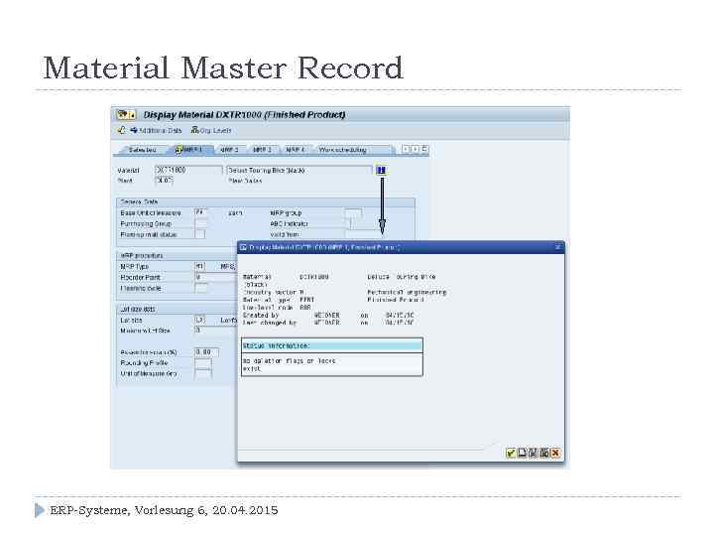Click the blank page icon in dialog footer

coord(522,453)
